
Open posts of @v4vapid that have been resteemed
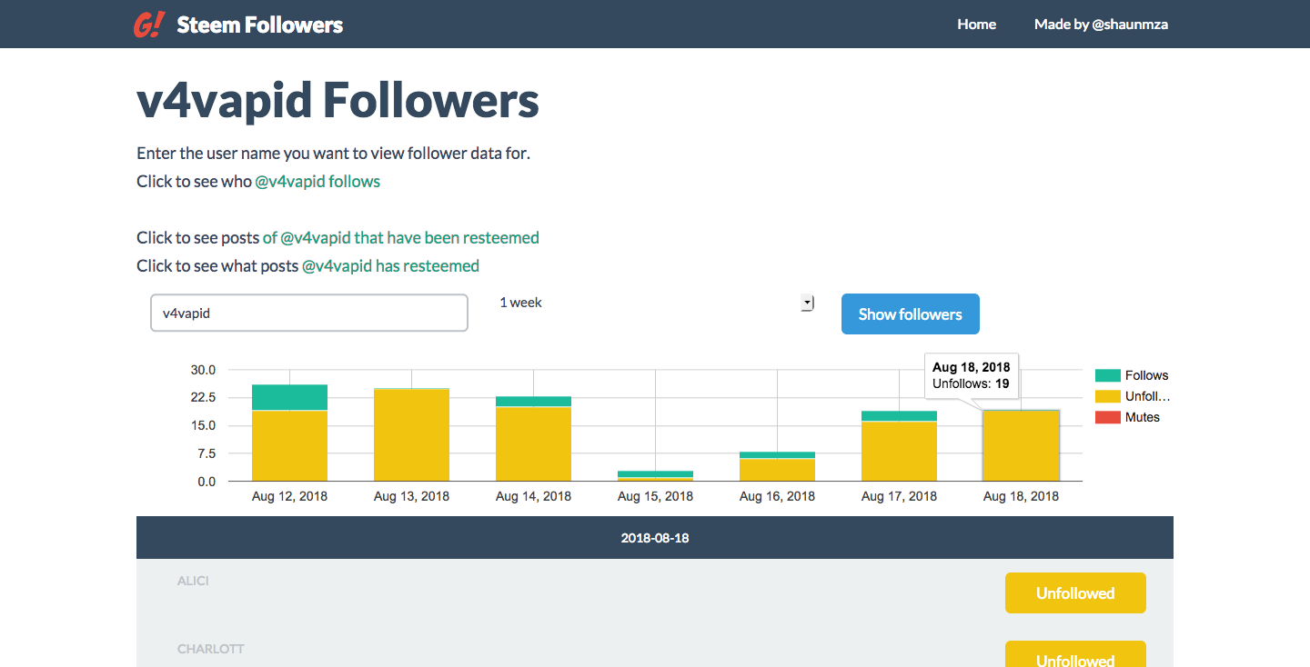(401, 238)
